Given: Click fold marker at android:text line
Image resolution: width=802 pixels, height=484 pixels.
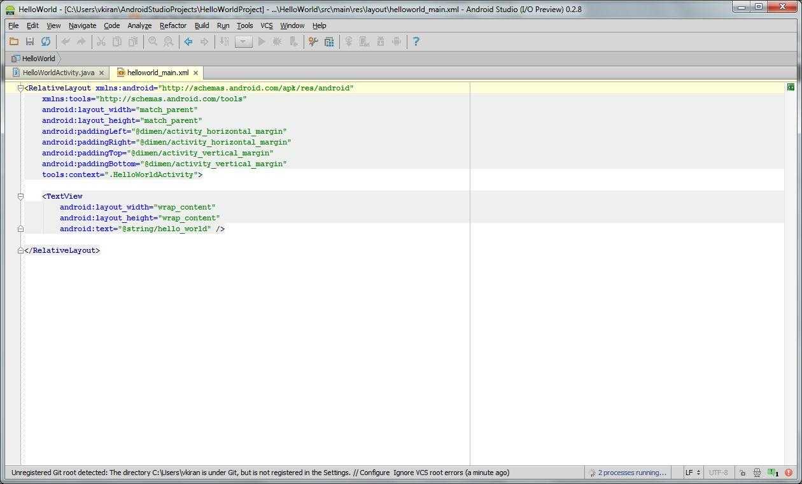Looking at the screenshot, I should (x=20, y=229).
